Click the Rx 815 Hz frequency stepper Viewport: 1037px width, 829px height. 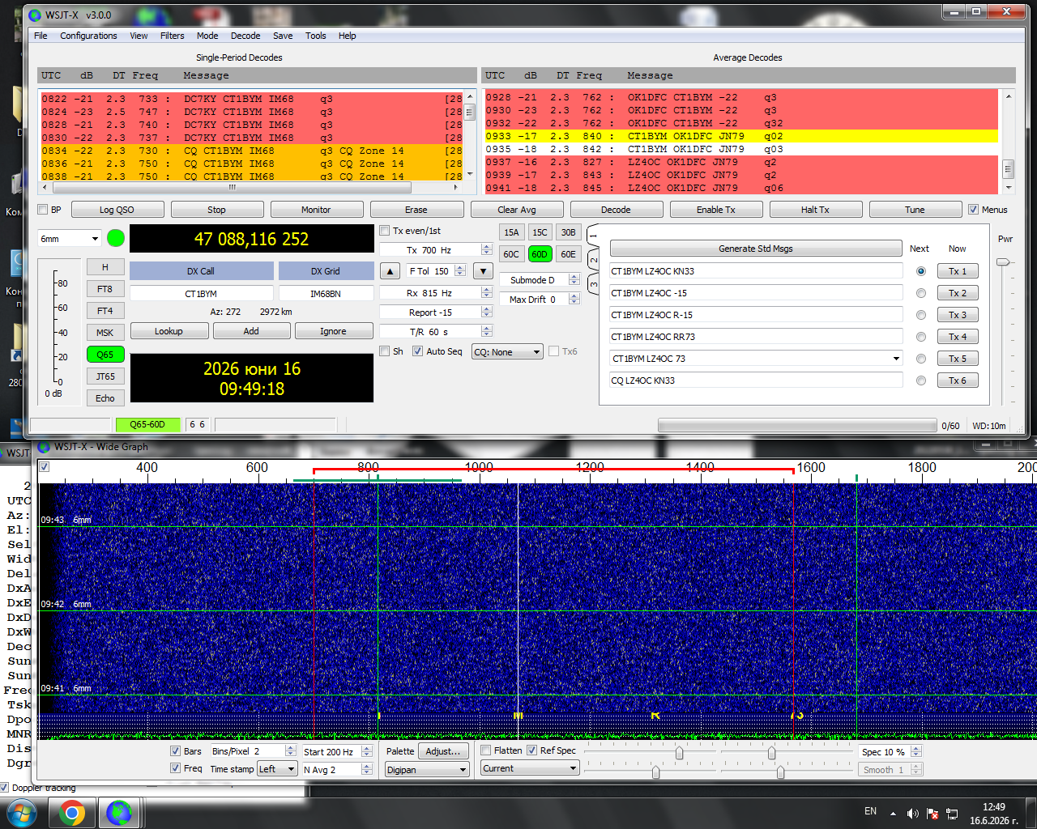pyautogui.click(x=487, y=293)
